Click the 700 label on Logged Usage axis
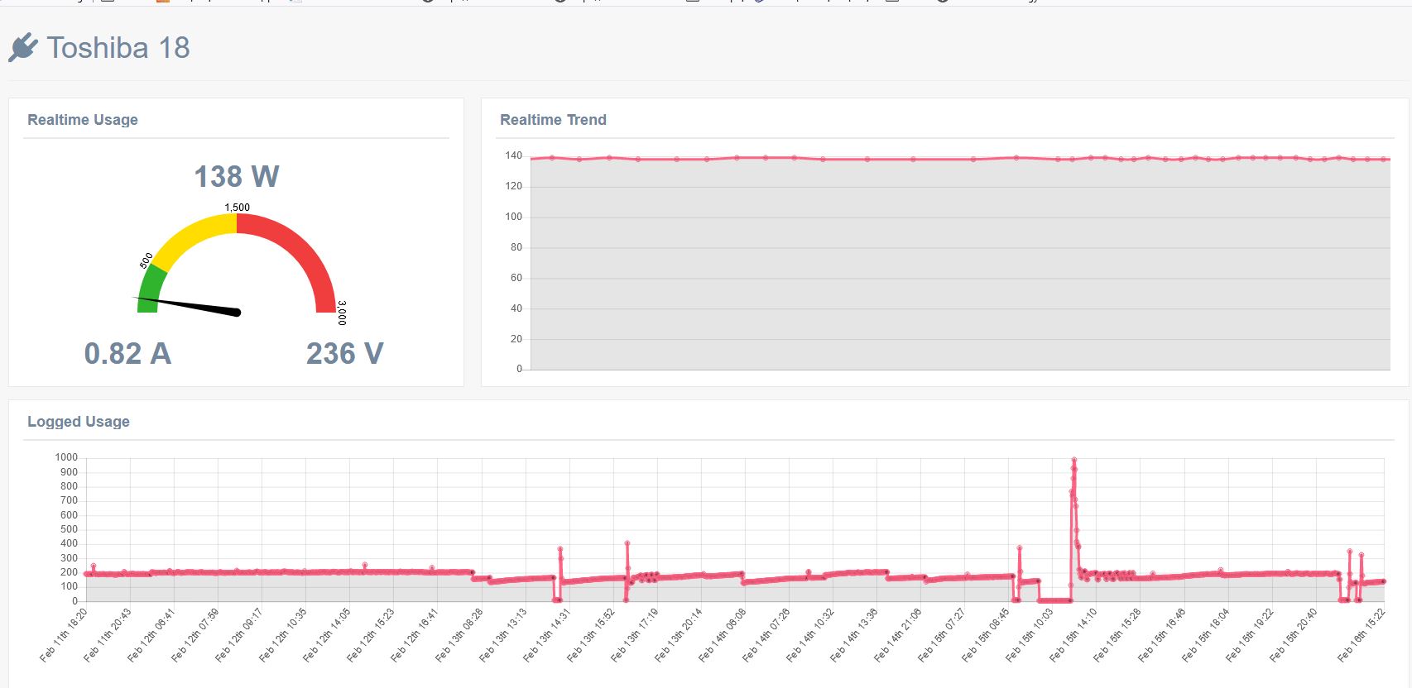Viewport: 1412px width, 688px height. point(69,500)
